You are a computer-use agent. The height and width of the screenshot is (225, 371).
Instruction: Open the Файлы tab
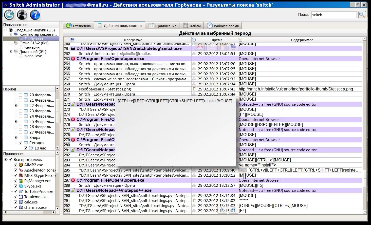pyautogui.click(x=192, y=26)
